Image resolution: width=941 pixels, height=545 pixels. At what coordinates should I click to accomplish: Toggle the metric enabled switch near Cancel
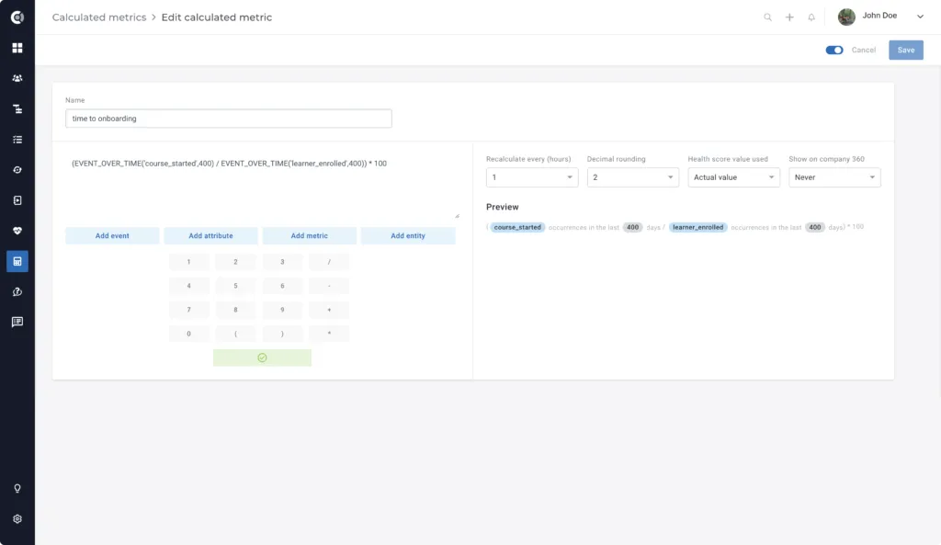click(834, 50)
